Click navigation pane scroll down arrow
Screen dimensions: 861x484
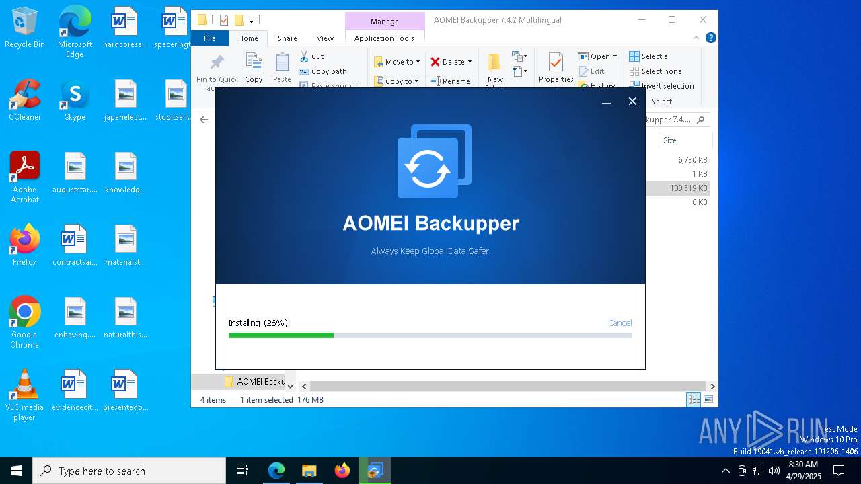tap(290, 387)
